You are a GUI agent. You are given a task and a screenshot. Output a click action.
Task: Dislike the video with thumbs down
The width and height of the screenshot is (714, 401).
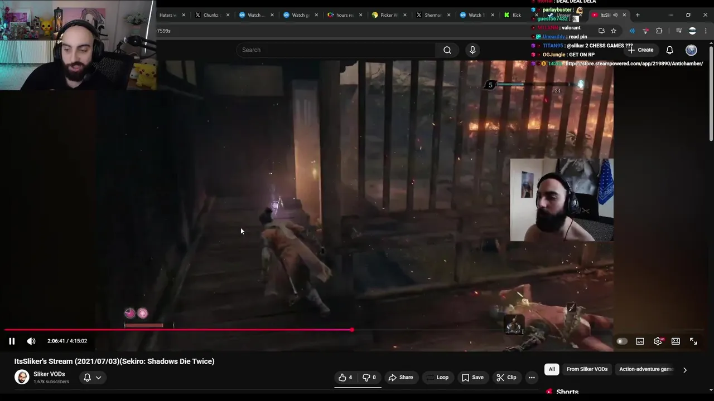tap(369, 378)
